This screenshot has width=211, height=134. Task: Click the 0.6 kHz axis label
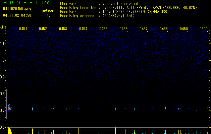pyautogui.click(x=3, y=127)
